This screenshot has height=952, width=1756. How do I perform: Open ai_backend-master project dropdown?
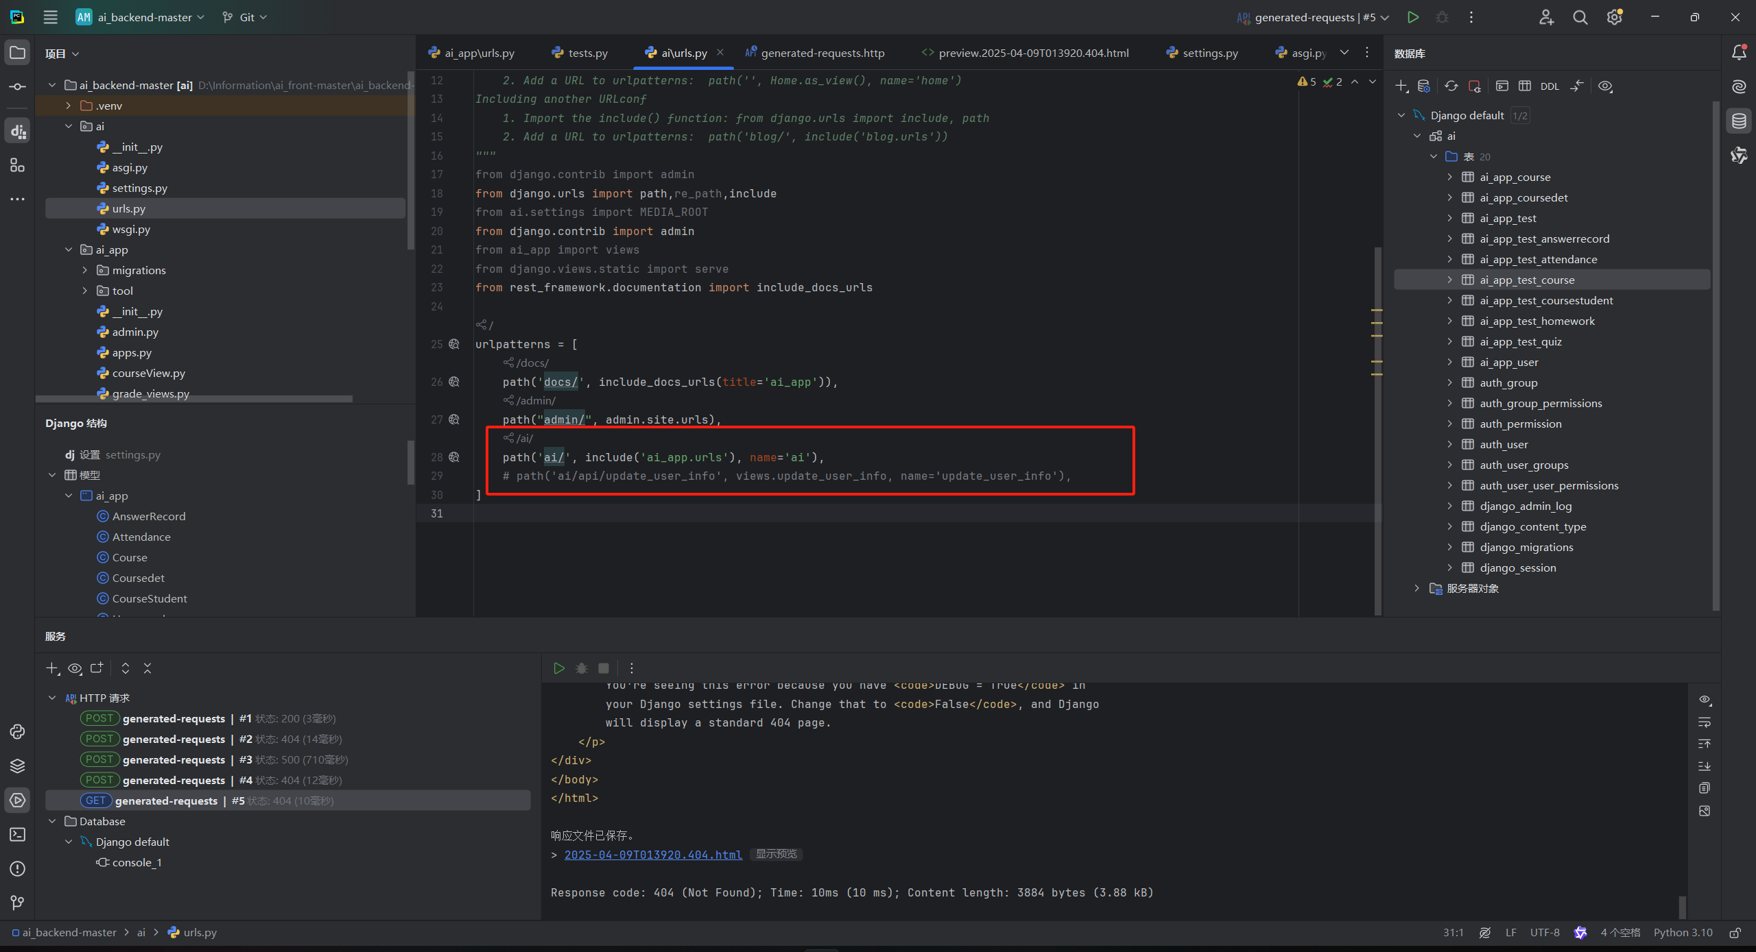coord(141,17)
